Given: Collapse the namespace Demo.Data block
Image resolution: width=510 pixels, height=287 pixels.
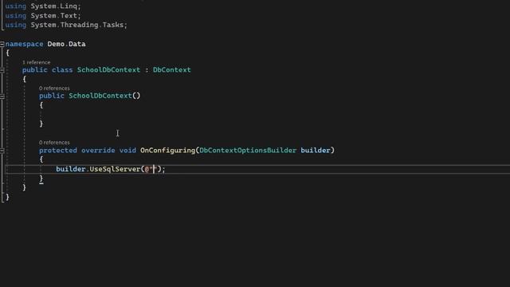Looking at the screenshot, I should pyautogui.click(x=2, y=44).
